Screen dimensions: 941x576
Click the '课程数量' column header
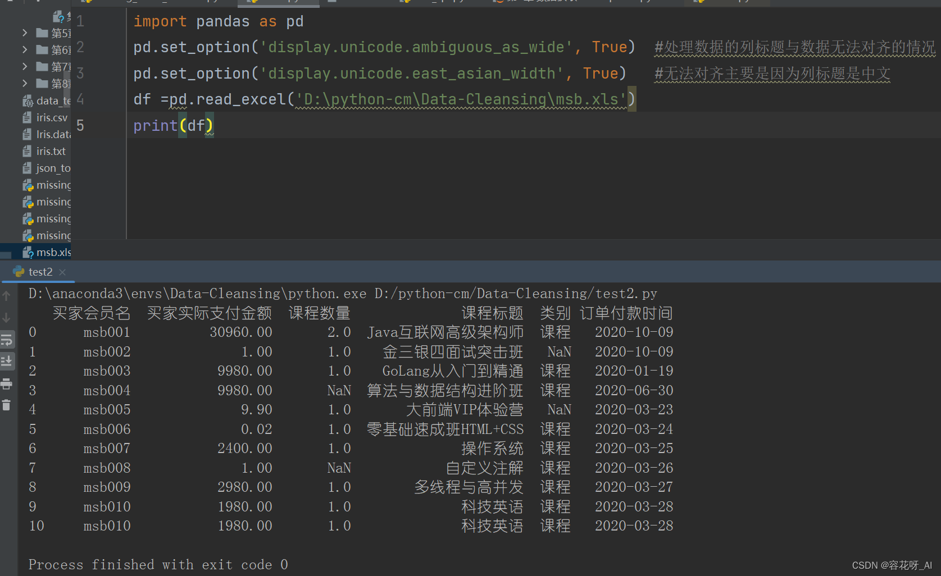320,313
